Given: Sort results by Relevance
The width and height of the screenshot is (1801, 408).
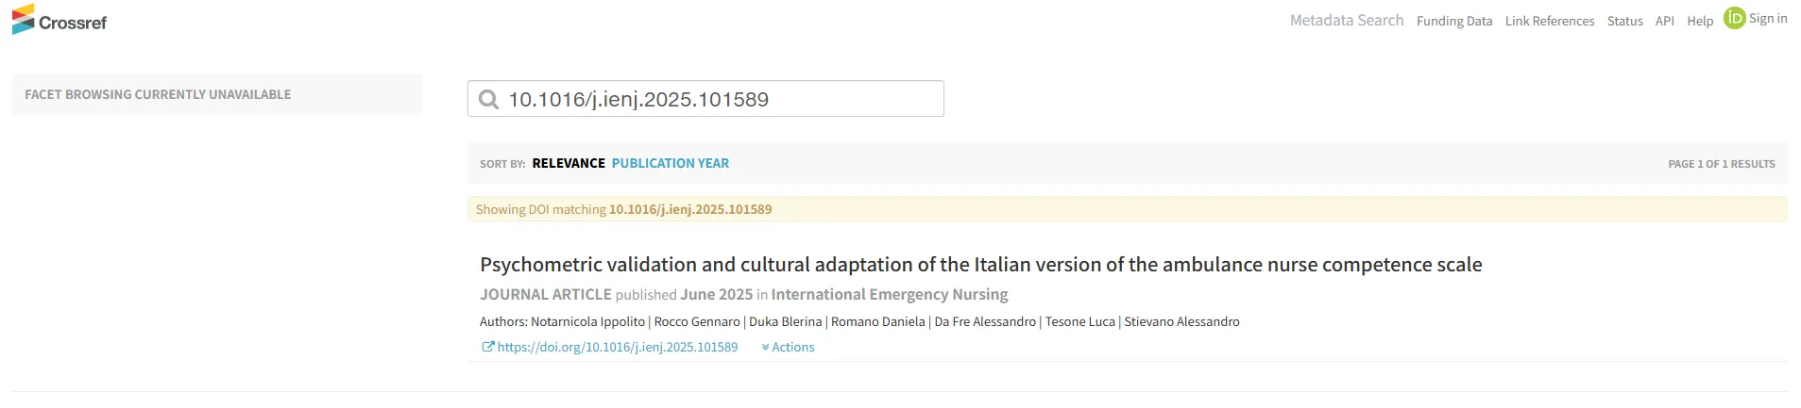Looking at the screenshot, I should [x=569, y=163].
